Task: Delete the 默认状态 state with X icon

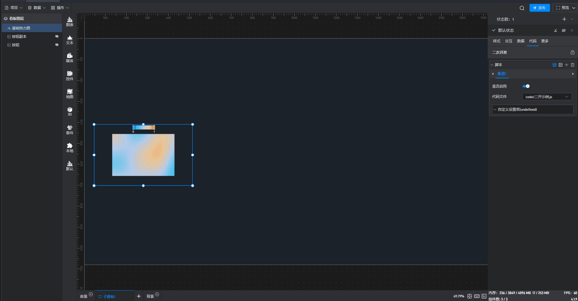Action: (572, 30)
